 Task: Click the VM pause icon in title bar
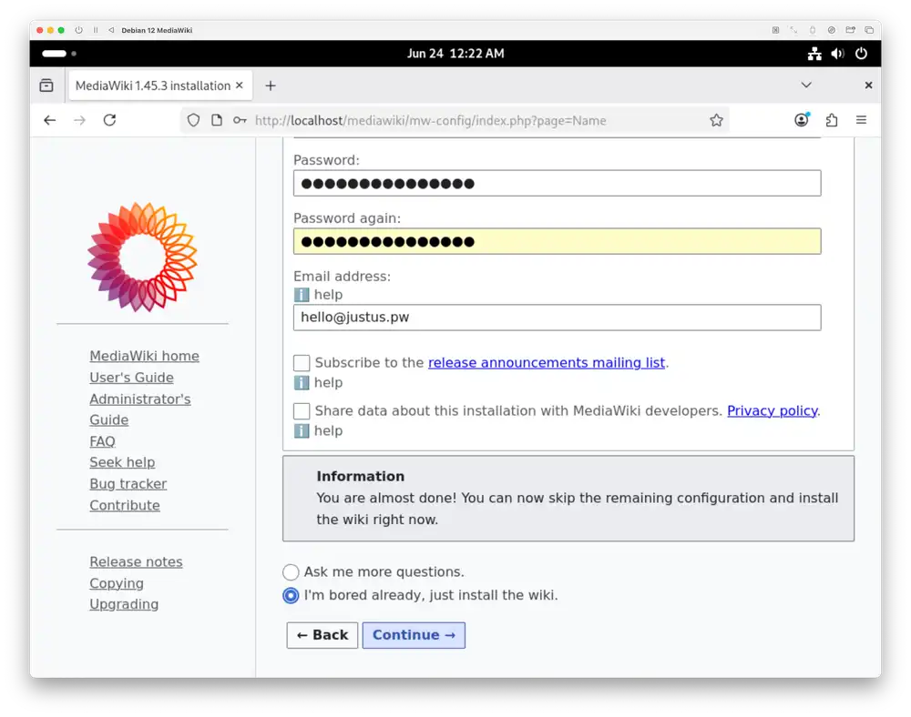coord(96,30)
